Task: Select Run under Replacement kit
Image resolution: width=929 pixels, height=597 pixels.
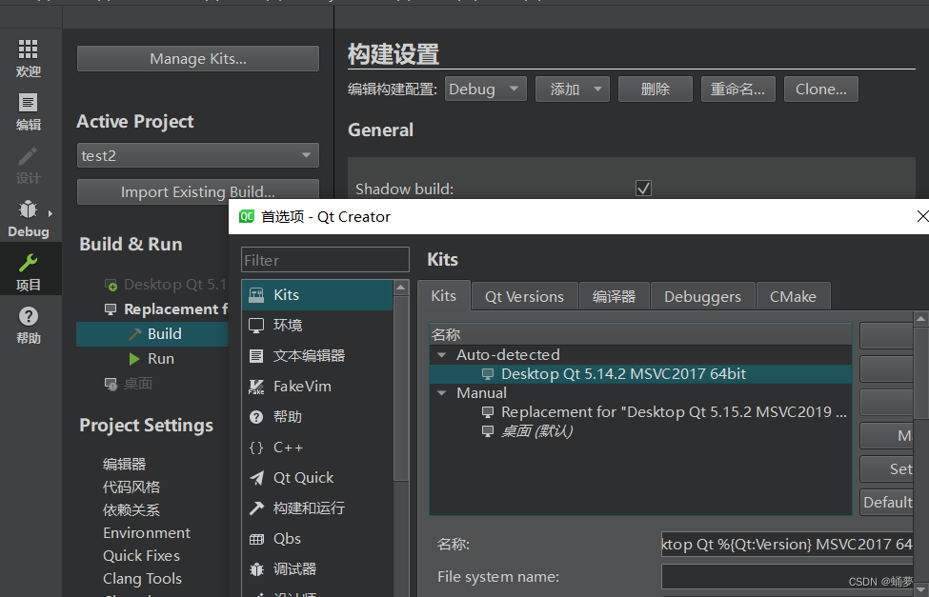Action: click(x=152, y=358)
